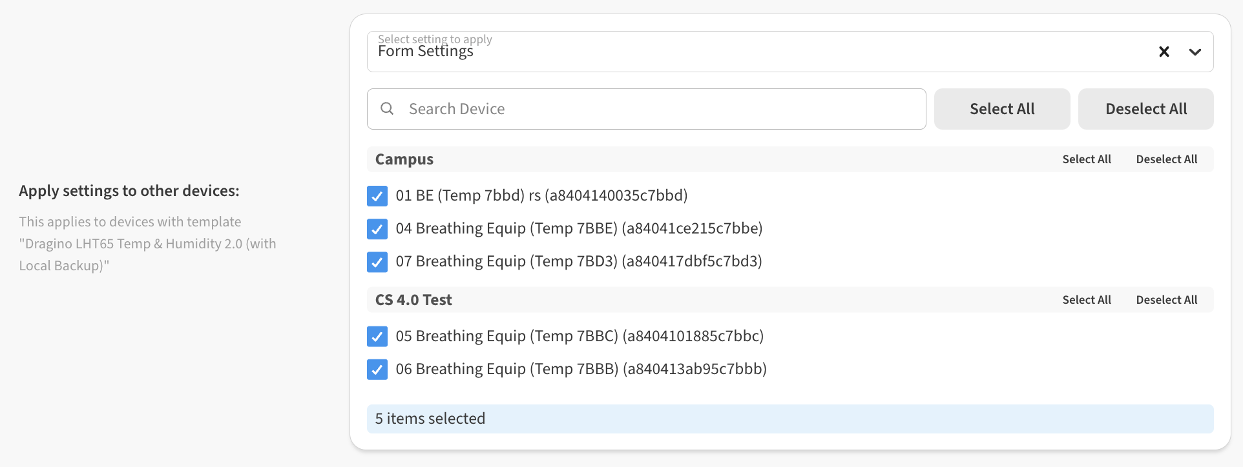
Task: Deselect 05 Breathing Equip (Temp 7BBC)
Action: pos(377,336)
